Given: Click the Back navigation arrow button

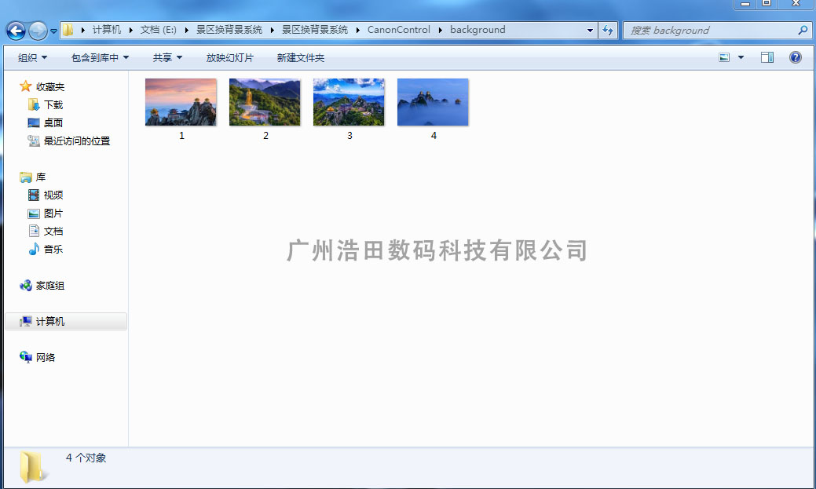Looking at the screenshot, I should click(x=16, y=31).
